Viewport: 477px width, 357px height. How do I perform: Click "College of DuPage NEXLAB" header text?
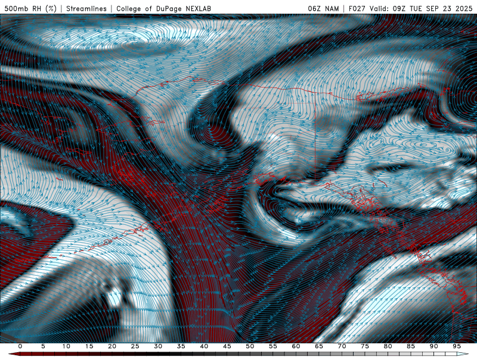pyautogui.click(x=163, y=8)
